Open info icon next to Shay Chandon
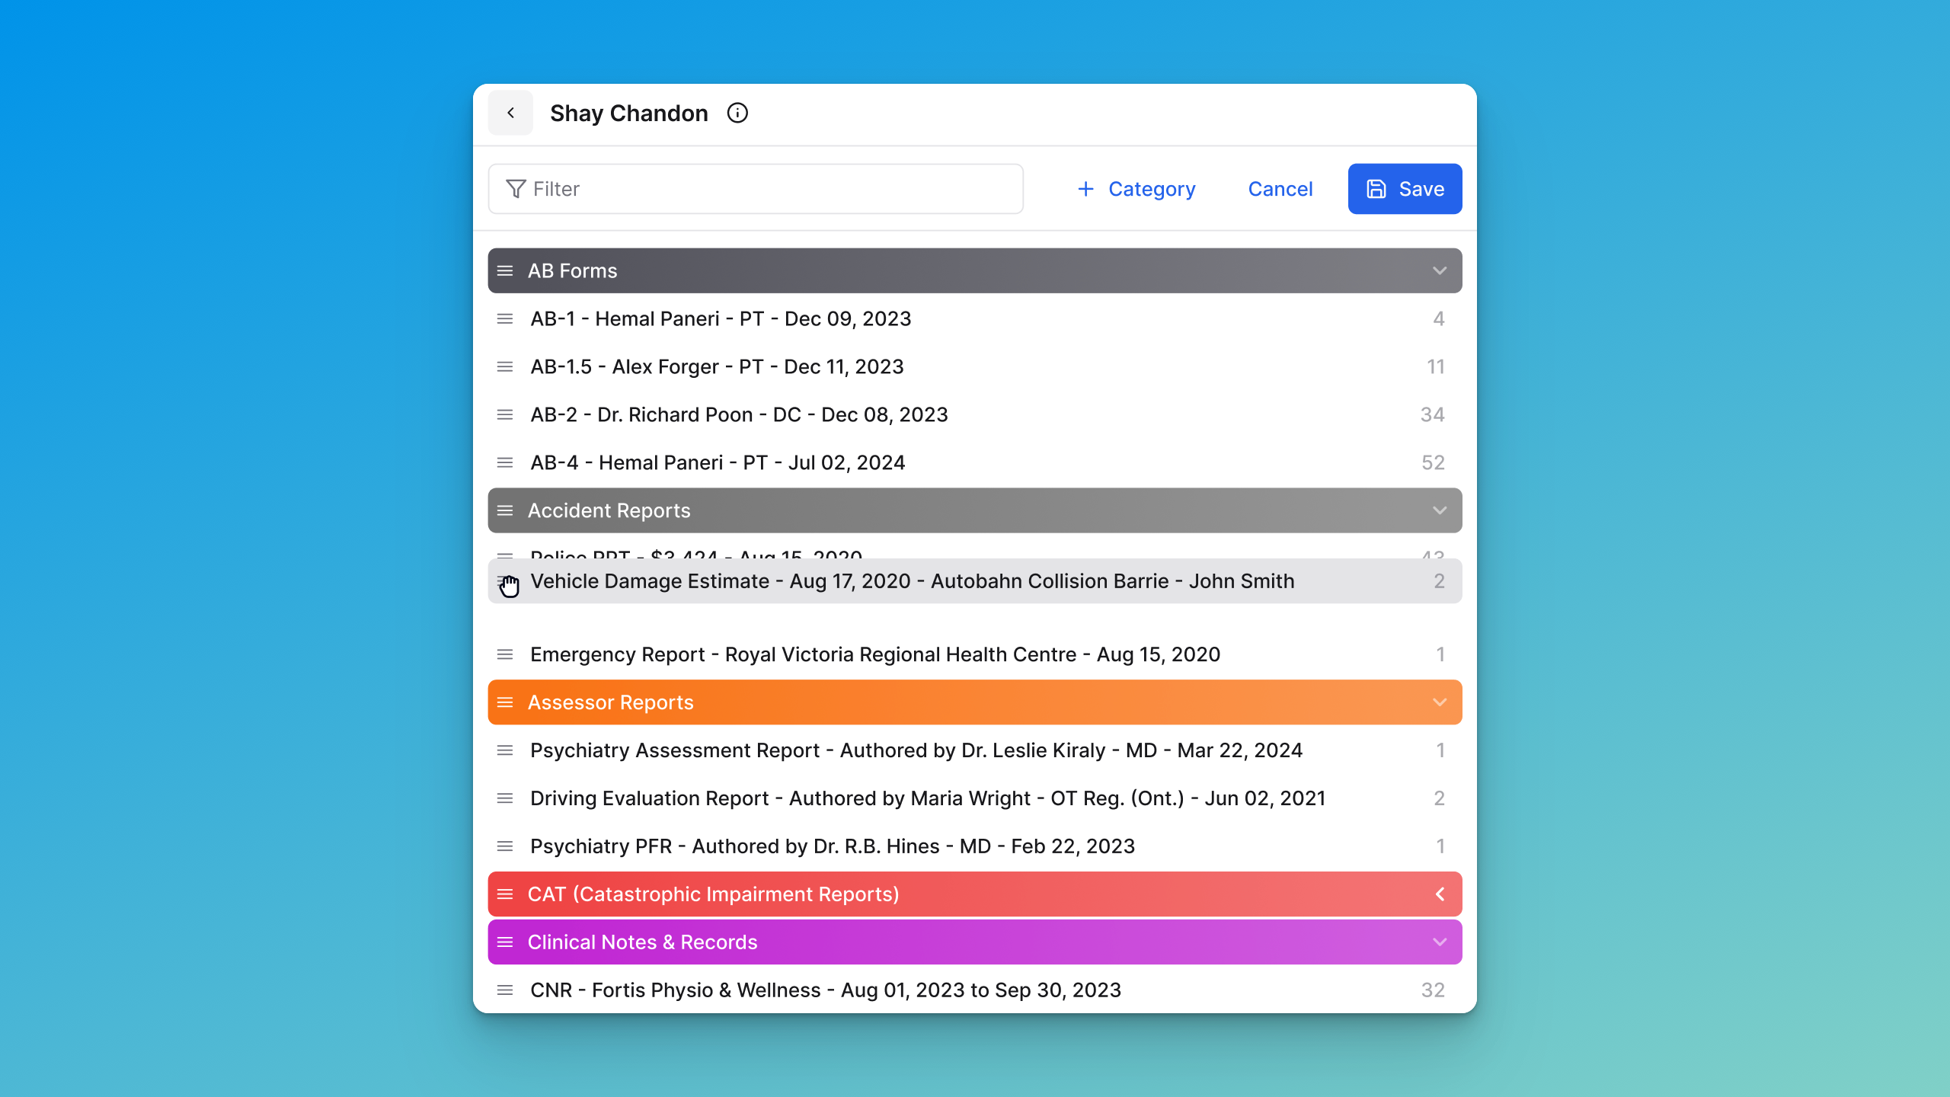 tap(737, 113)
